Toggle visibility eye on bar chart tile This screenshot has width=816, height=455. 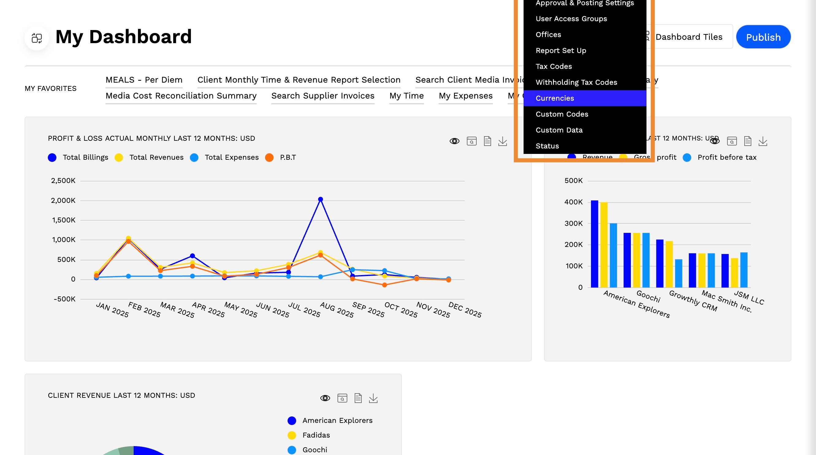(x=715, y=141)
